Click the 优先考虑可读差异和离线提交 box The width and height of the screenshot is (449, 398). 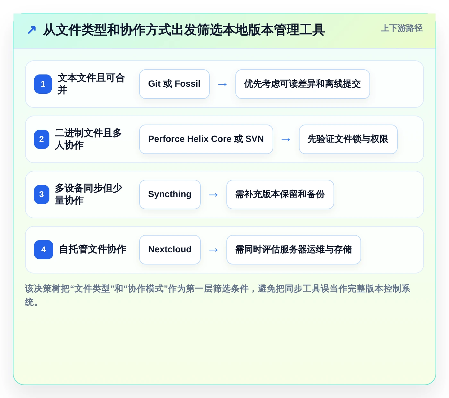[303, 84]
